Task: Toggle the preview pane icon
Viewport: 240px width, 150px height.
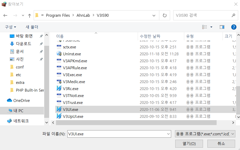Action: coord(222,27)
